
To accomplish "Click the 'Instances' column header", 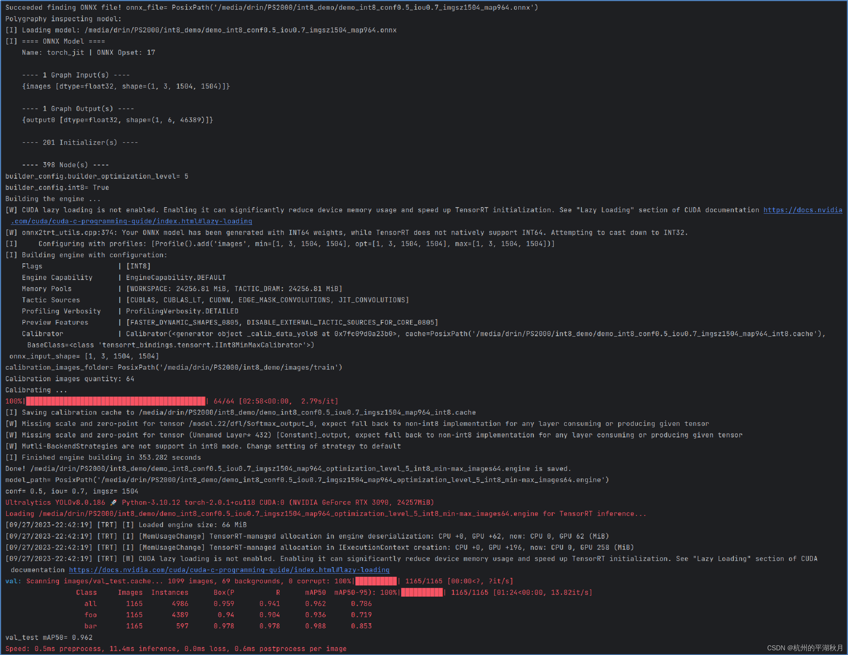I will (x=170, y=592).
